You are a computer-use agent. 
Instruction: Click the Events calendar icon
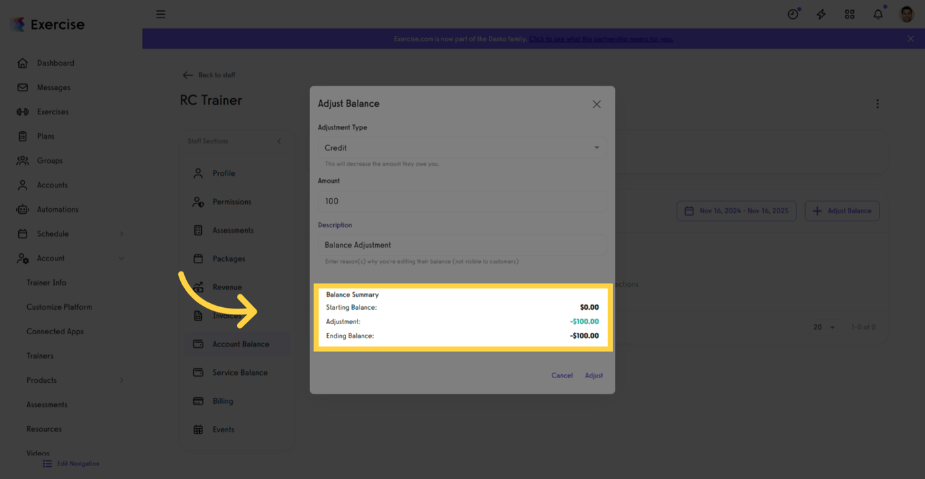198,429
